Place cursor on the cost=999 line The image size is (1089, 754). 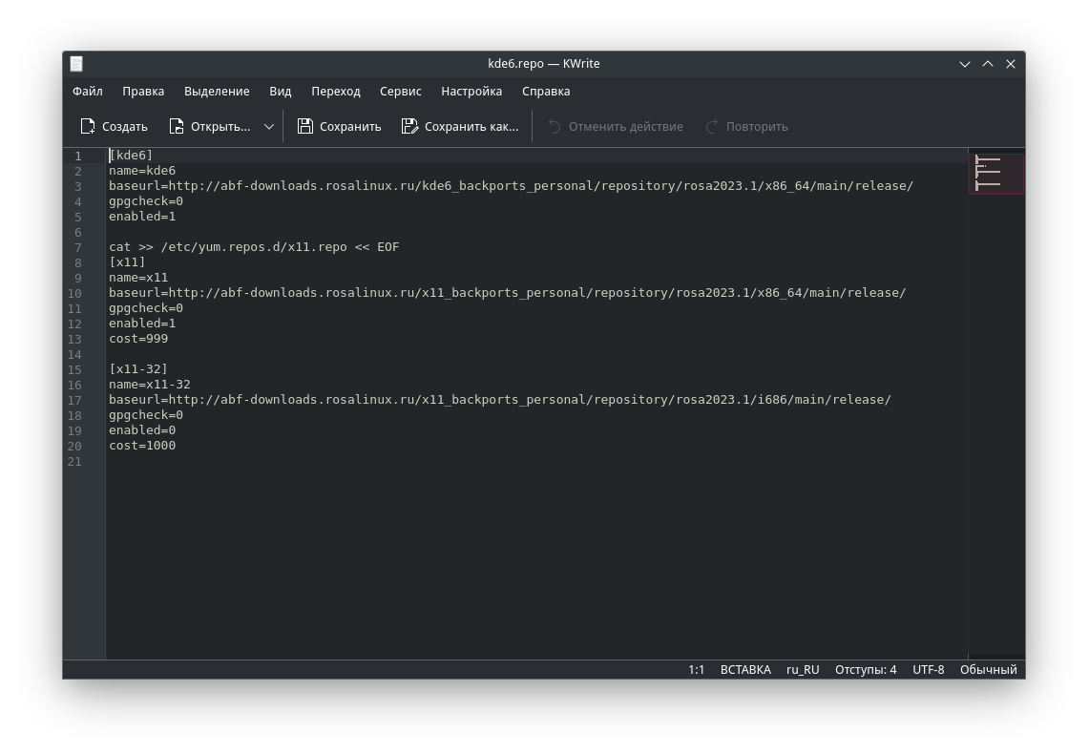[138, 339]
